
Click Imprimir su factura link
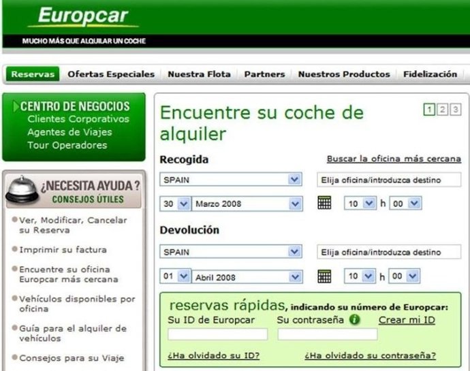pos(63,250)
